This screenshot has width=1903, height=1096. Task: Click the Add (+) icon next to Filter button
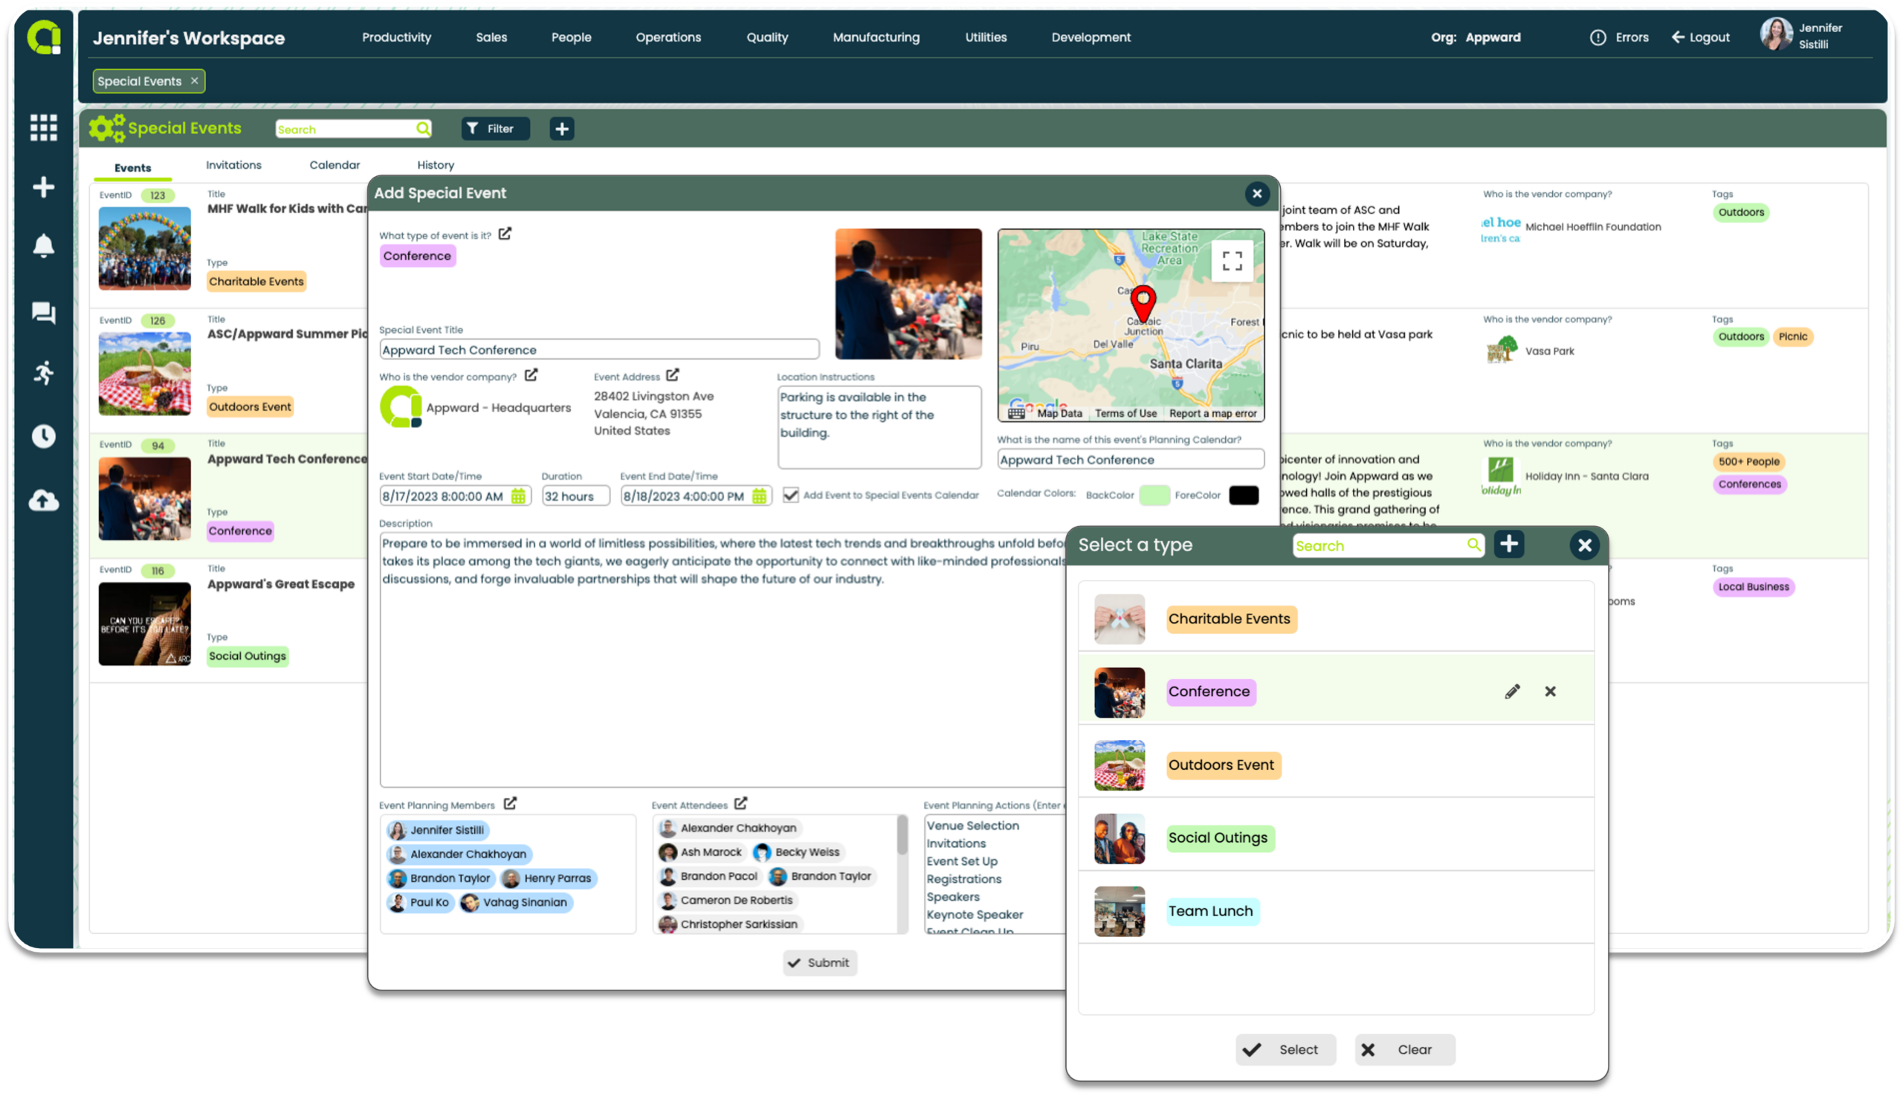pos(562,128)
